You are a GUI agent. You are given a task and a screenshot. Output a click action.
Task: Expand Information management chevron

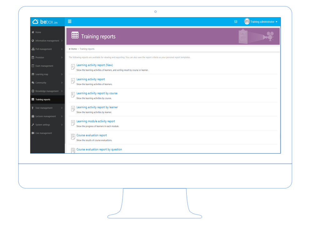tap(62, 41)
